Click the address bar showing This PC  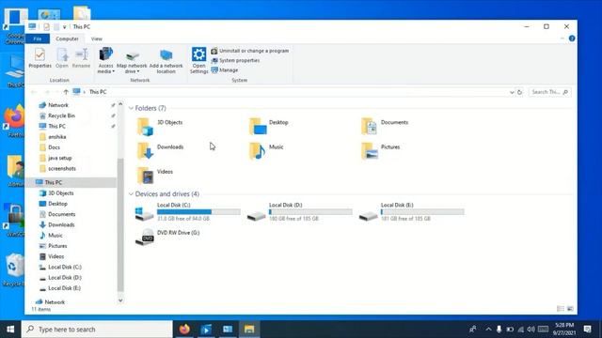(292, 92)
